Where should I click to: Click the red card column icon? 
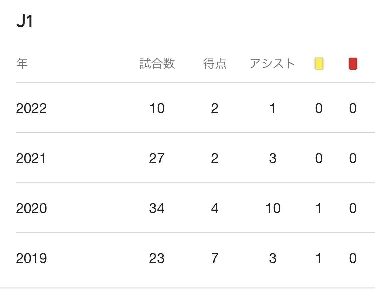pyautogui.click(x=353, y=64)
